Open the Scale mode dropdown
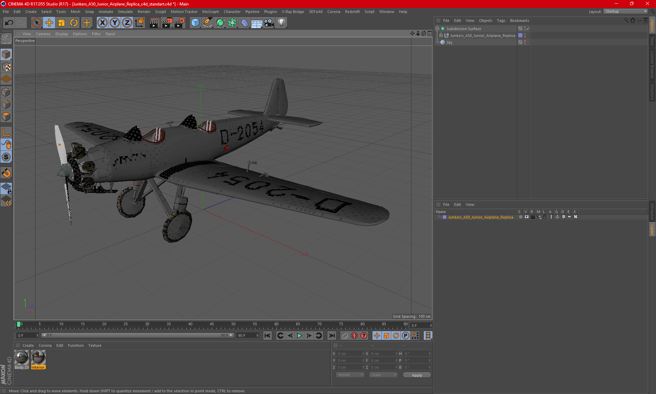 [x=383, y=375]
